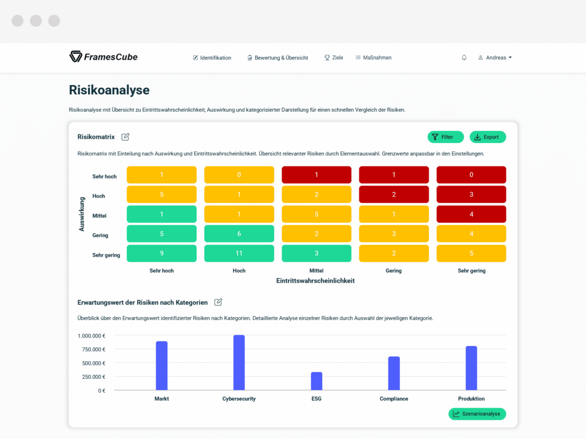This screenshot has width=586, height=439.
Task: Click the 500.000 € axis value
Action: 94,363
